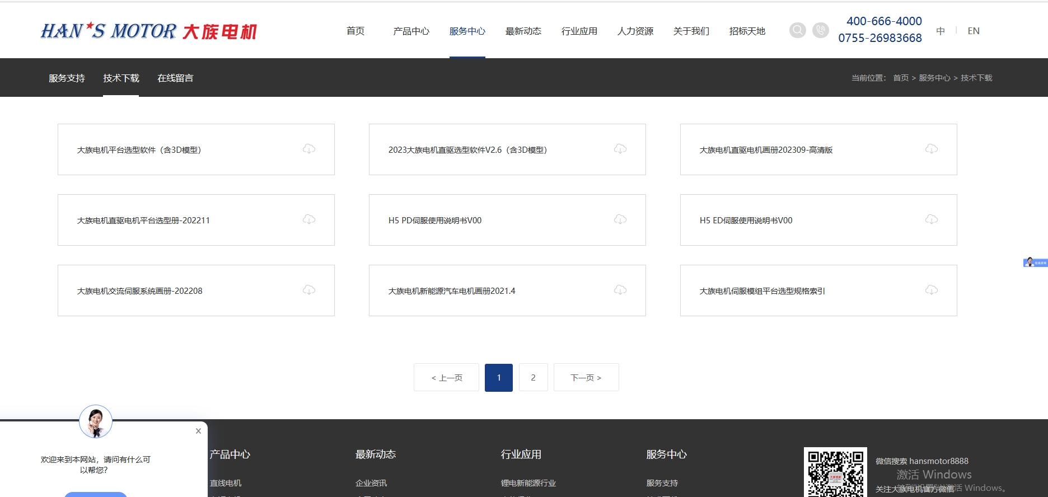Select page 1 in pagination
The width and height of the screenshot is (1048, 497).
(499, 377)
